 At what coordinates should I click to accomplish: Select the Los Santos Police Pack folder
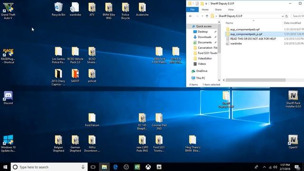[x=58, y=55]
